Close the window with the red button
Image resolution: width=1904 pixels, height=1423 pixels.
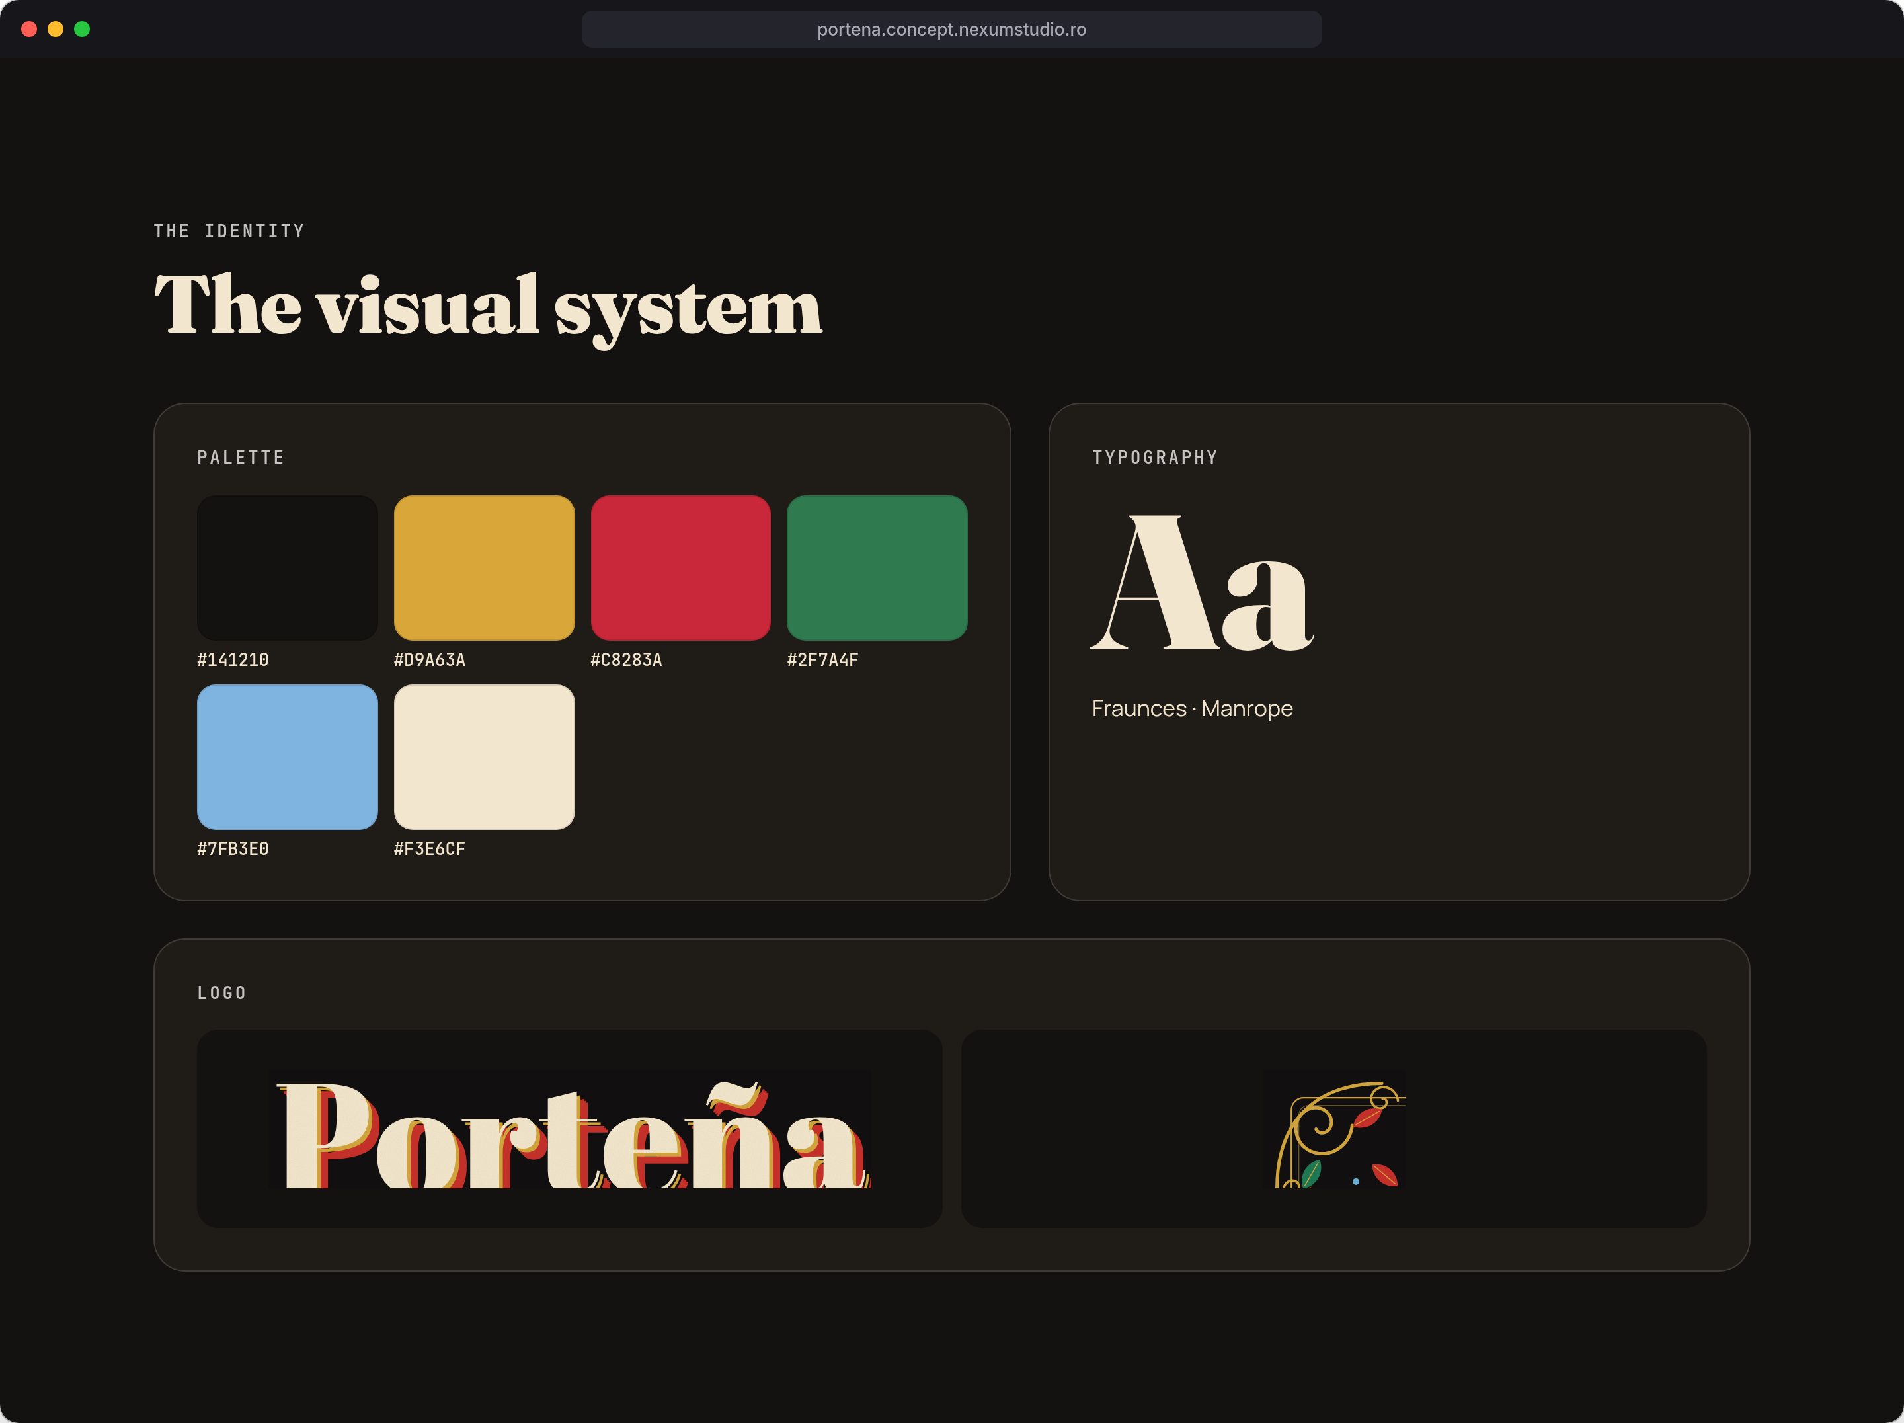(29, 29)
